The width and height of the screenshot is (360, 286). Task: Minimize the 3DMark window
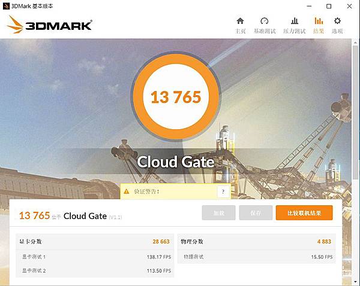309,6
